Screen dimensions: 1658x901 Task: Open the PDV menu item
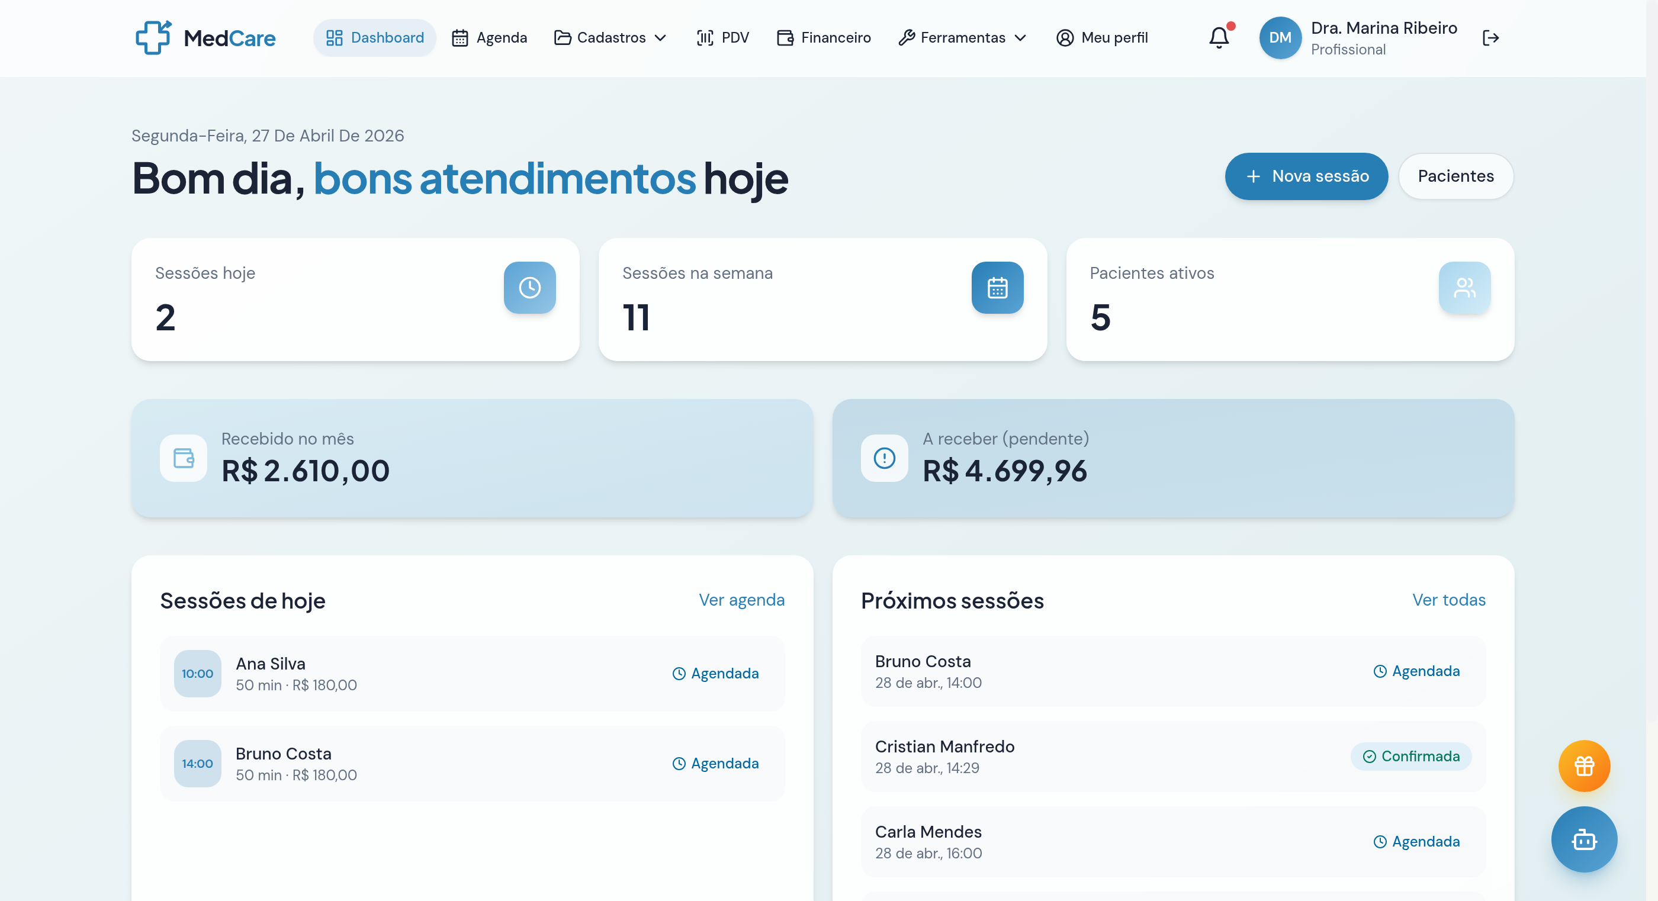(723, 38)
